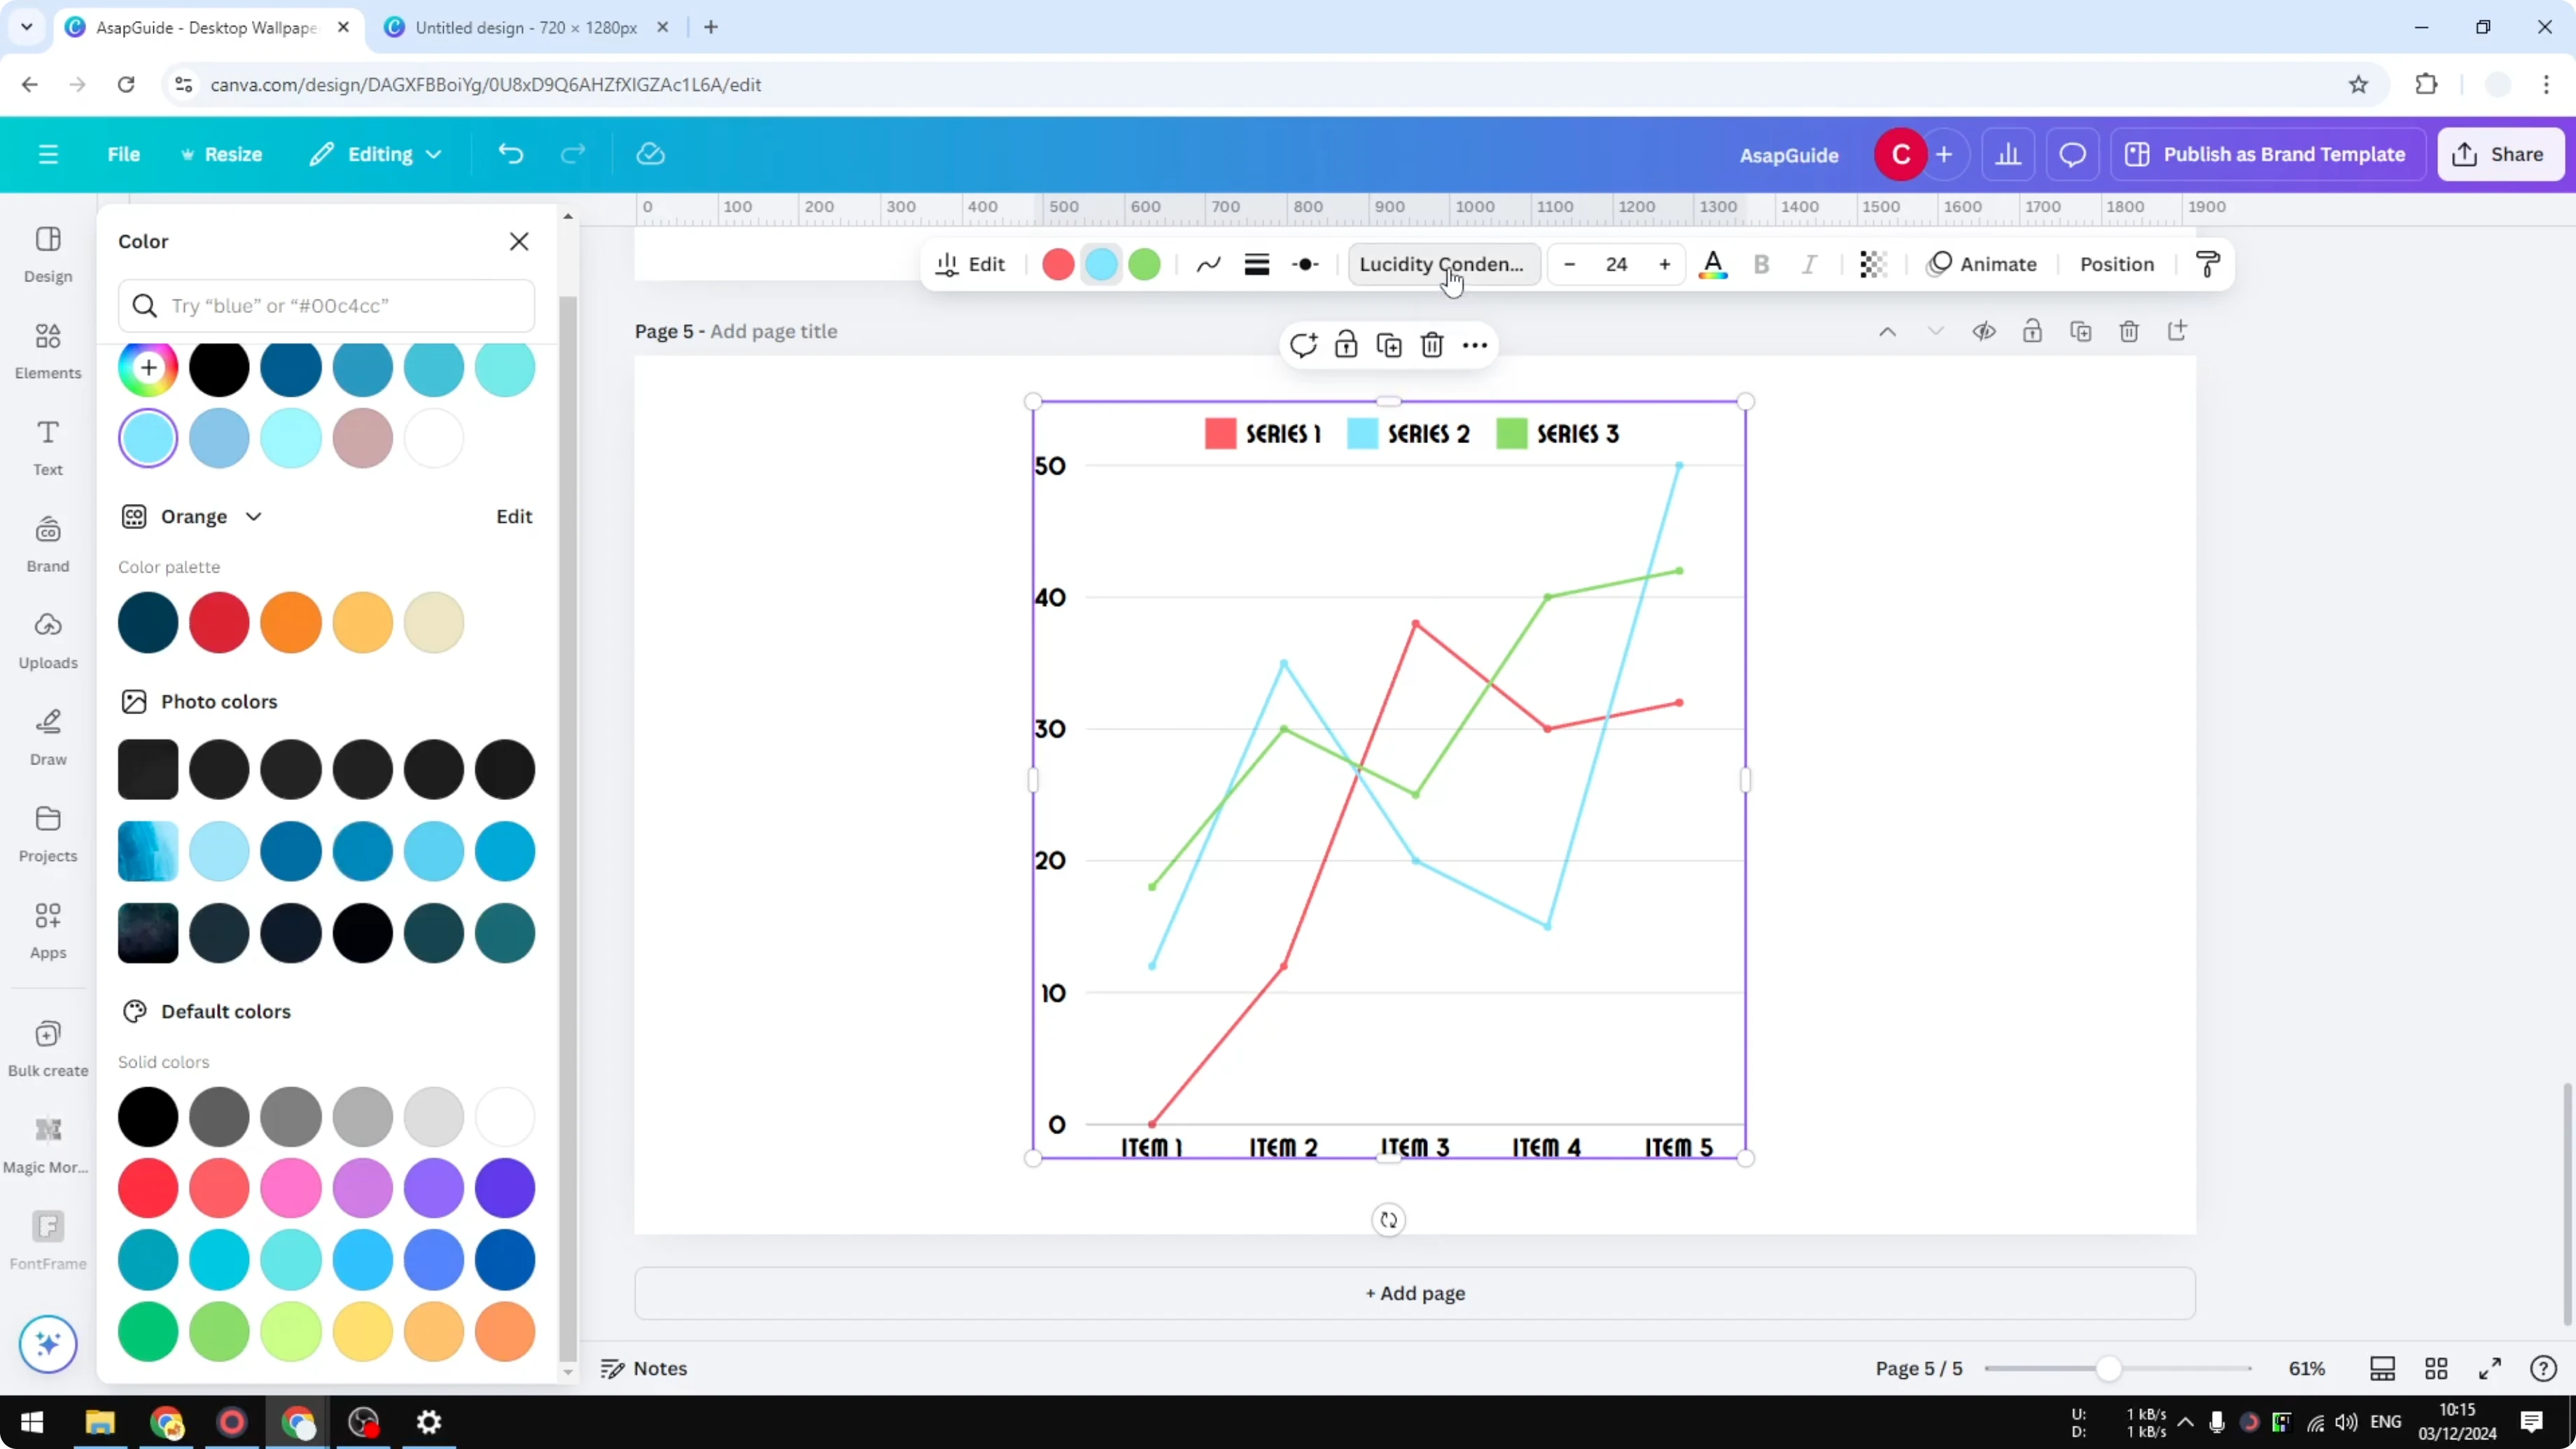The width and height of the screenshot is (2576, 1449).
Task: Open the File menu
Action: (124, 153)
